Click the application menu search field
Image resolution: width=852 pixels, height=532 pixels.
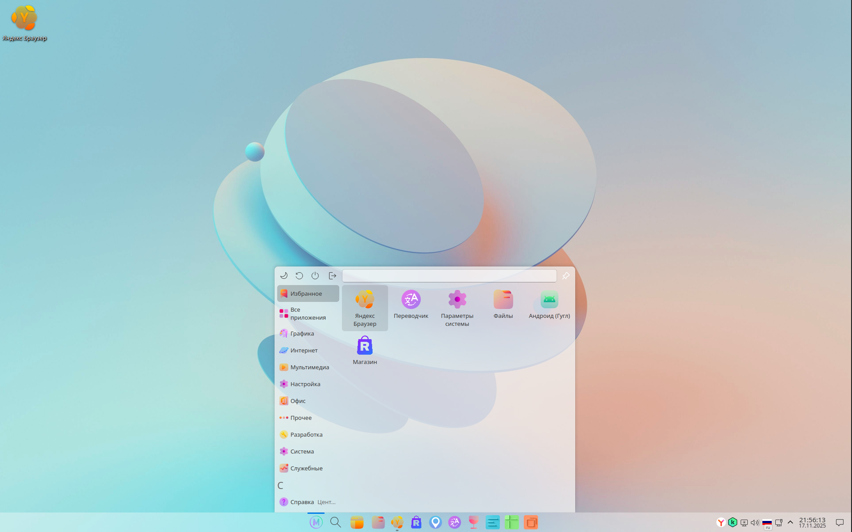point(449,276)
